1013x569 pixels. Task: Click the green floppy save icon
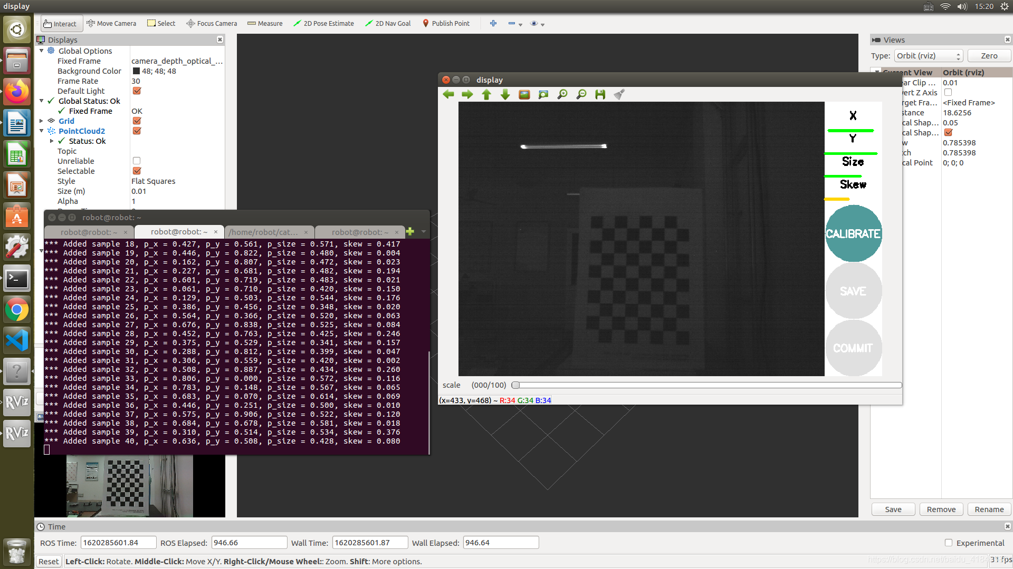coord(600,94)
